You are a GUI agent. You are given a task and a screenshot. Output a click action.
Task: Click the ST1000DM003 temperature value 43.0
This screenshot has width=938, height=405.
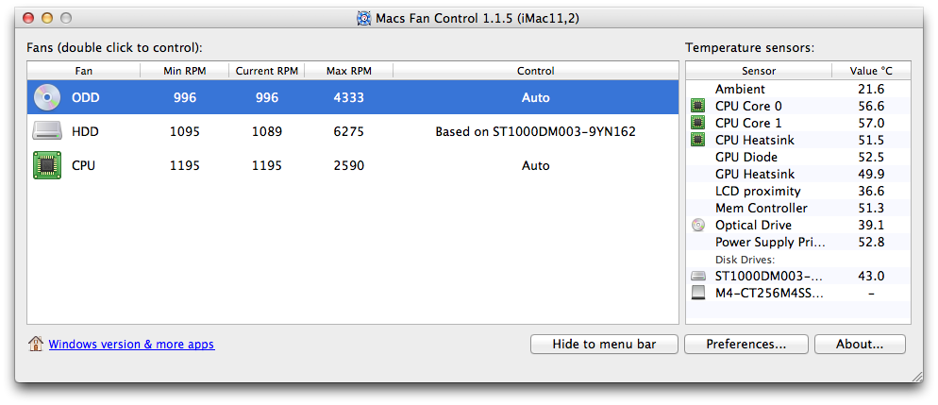click(871, 277)
